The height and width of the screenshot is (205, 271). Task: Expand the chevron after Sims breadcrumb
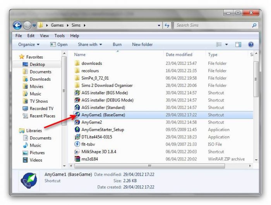(84, 25)
